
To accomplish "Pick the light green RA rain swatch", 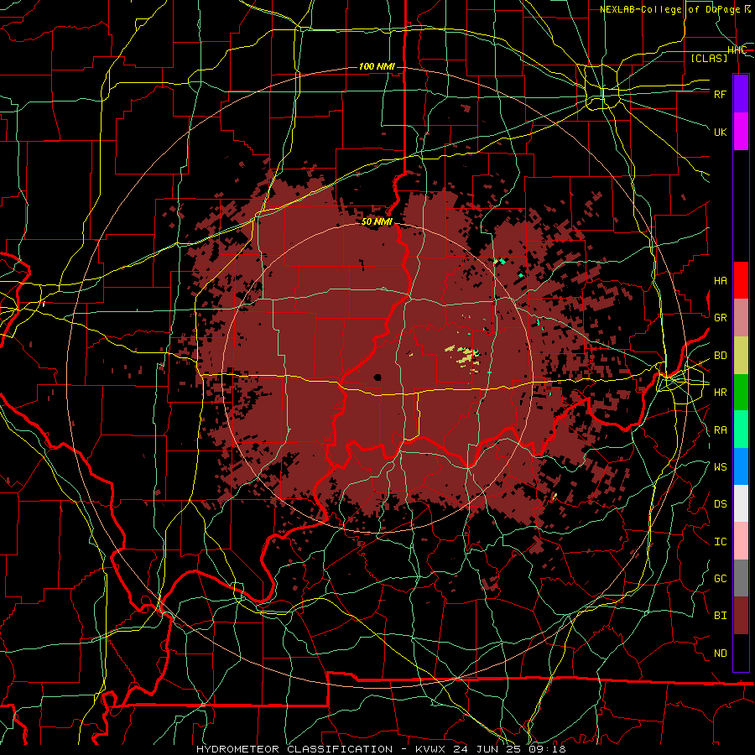I will [x=741, y=430].
